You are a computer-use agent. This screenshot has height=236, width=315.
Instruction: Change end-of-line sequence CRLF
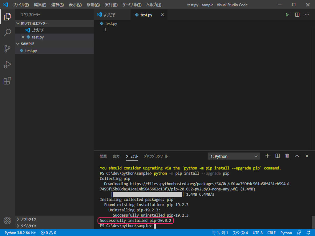tap(271, 233)
